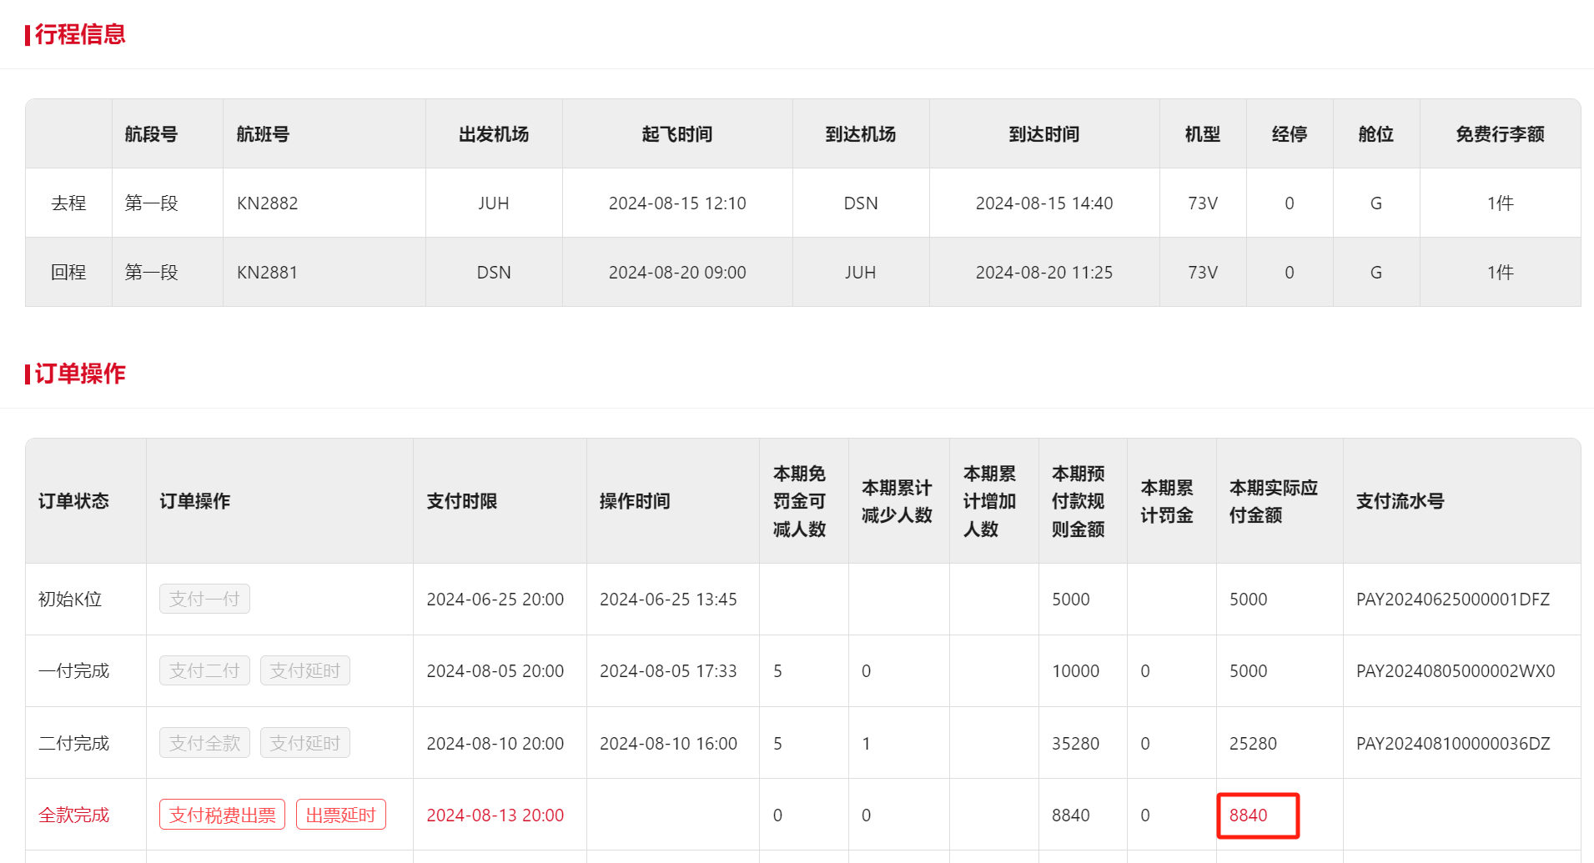
Task: Click the 本期实际应付金额 column header
Action: [1273, 501]
